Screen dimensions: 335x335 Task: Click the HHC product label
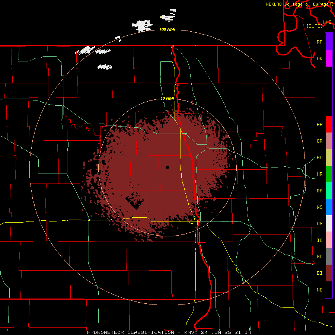pos(327,22)
